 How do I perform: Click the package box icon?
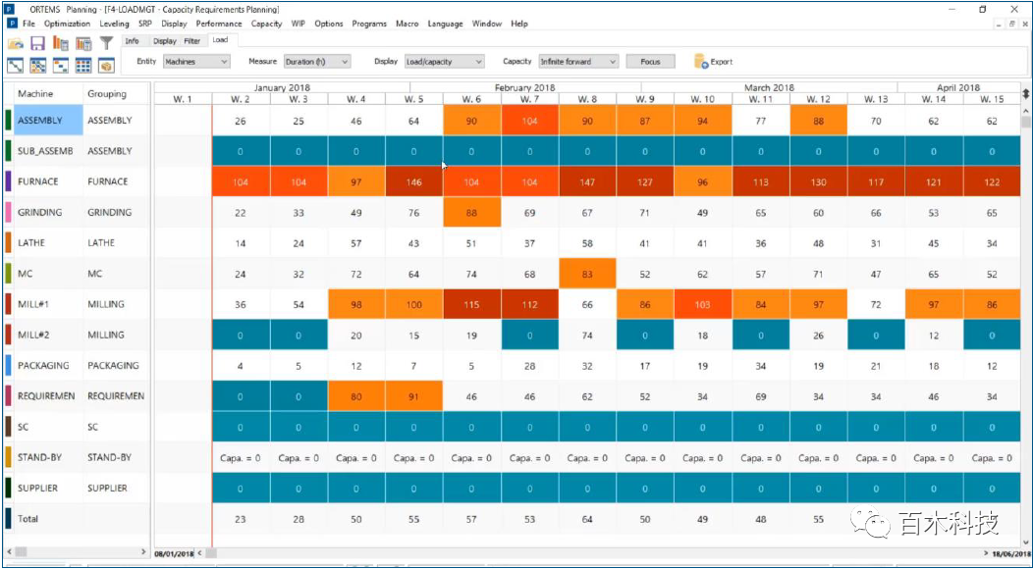click(106, 66)
